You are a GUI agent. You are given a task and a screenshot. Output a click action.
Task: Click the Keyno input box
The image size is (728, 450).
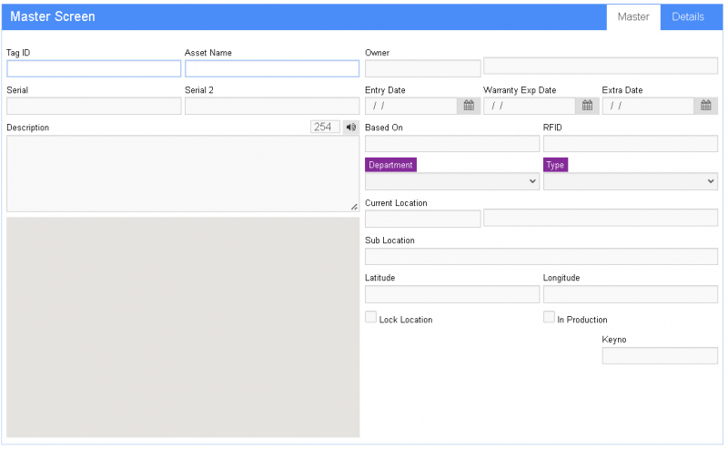click(x=660, y=355)
